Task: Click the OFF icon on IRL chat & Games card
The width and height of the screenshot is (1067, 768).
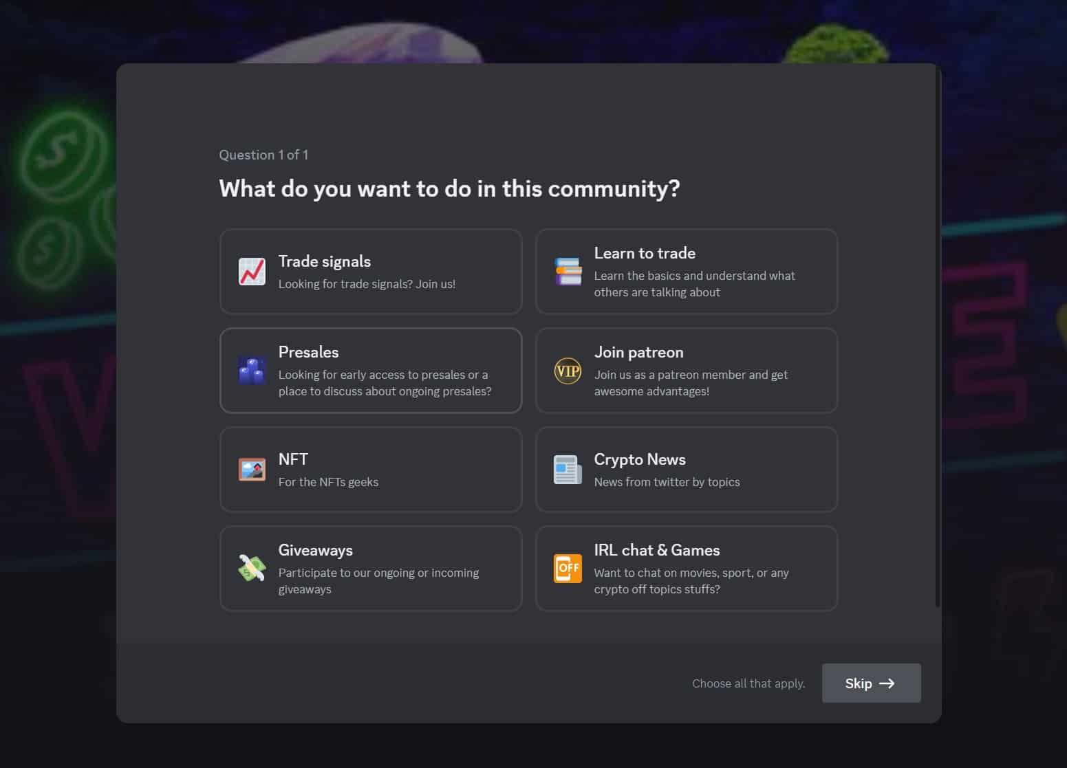Action: 568,568
